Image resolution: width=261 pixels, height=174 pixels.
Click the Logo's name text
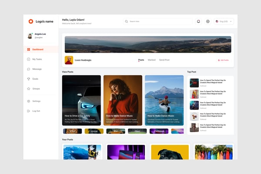44,21
